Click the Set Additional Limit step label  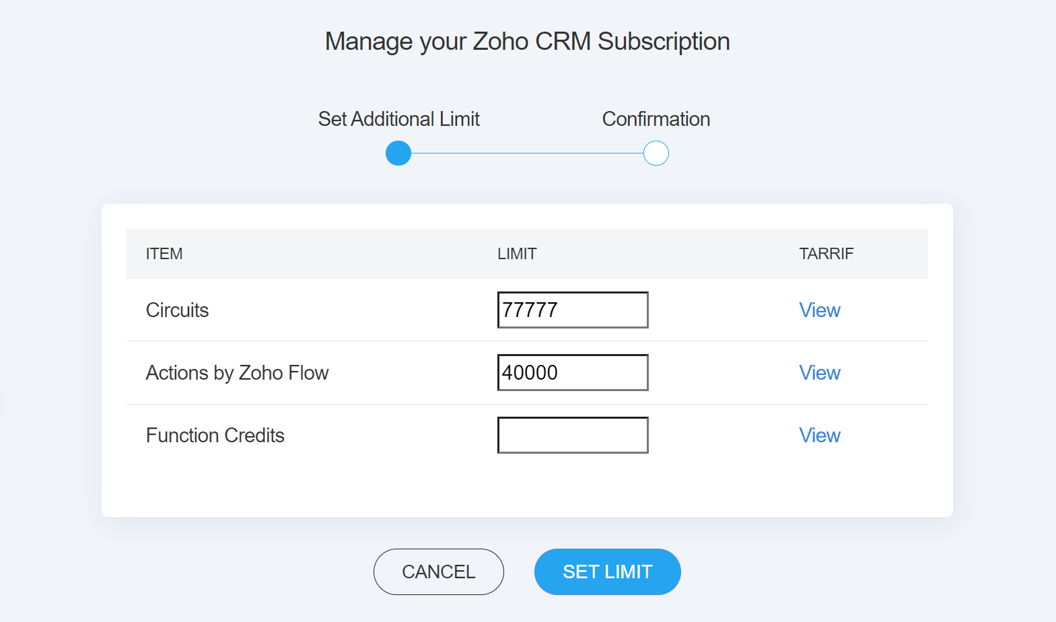[x=398, y=119]
